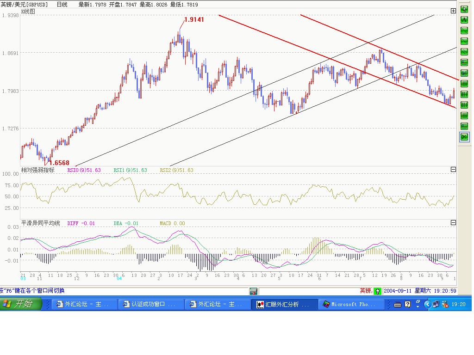This screenshot has width=474, height=355.
Task: Open language bar options dropdown arrow
Action: (x=418, y=306)
